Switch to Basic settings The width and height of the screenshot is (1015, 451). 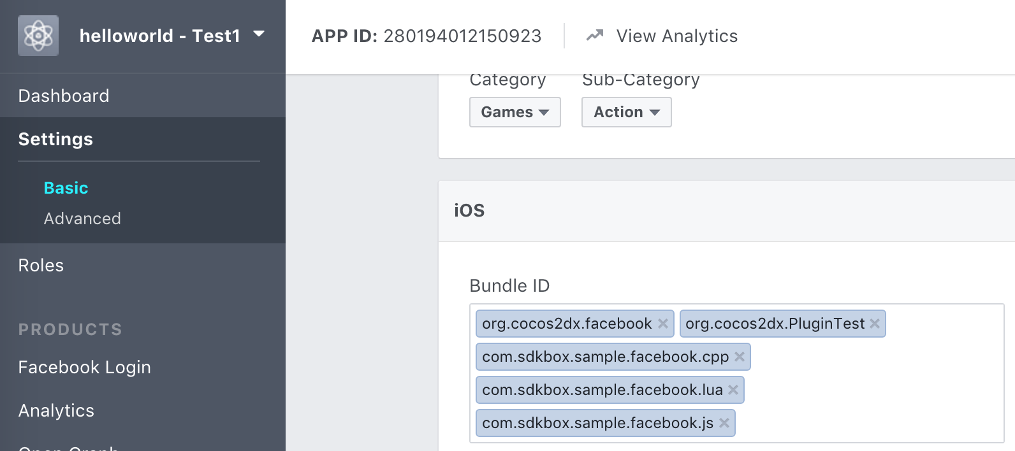click(x=66, y=188)
